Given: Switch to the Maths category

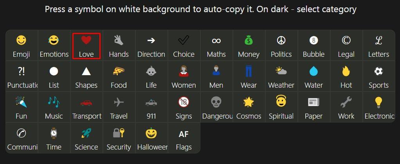Looking at the screenshot, I should point(216,46).
